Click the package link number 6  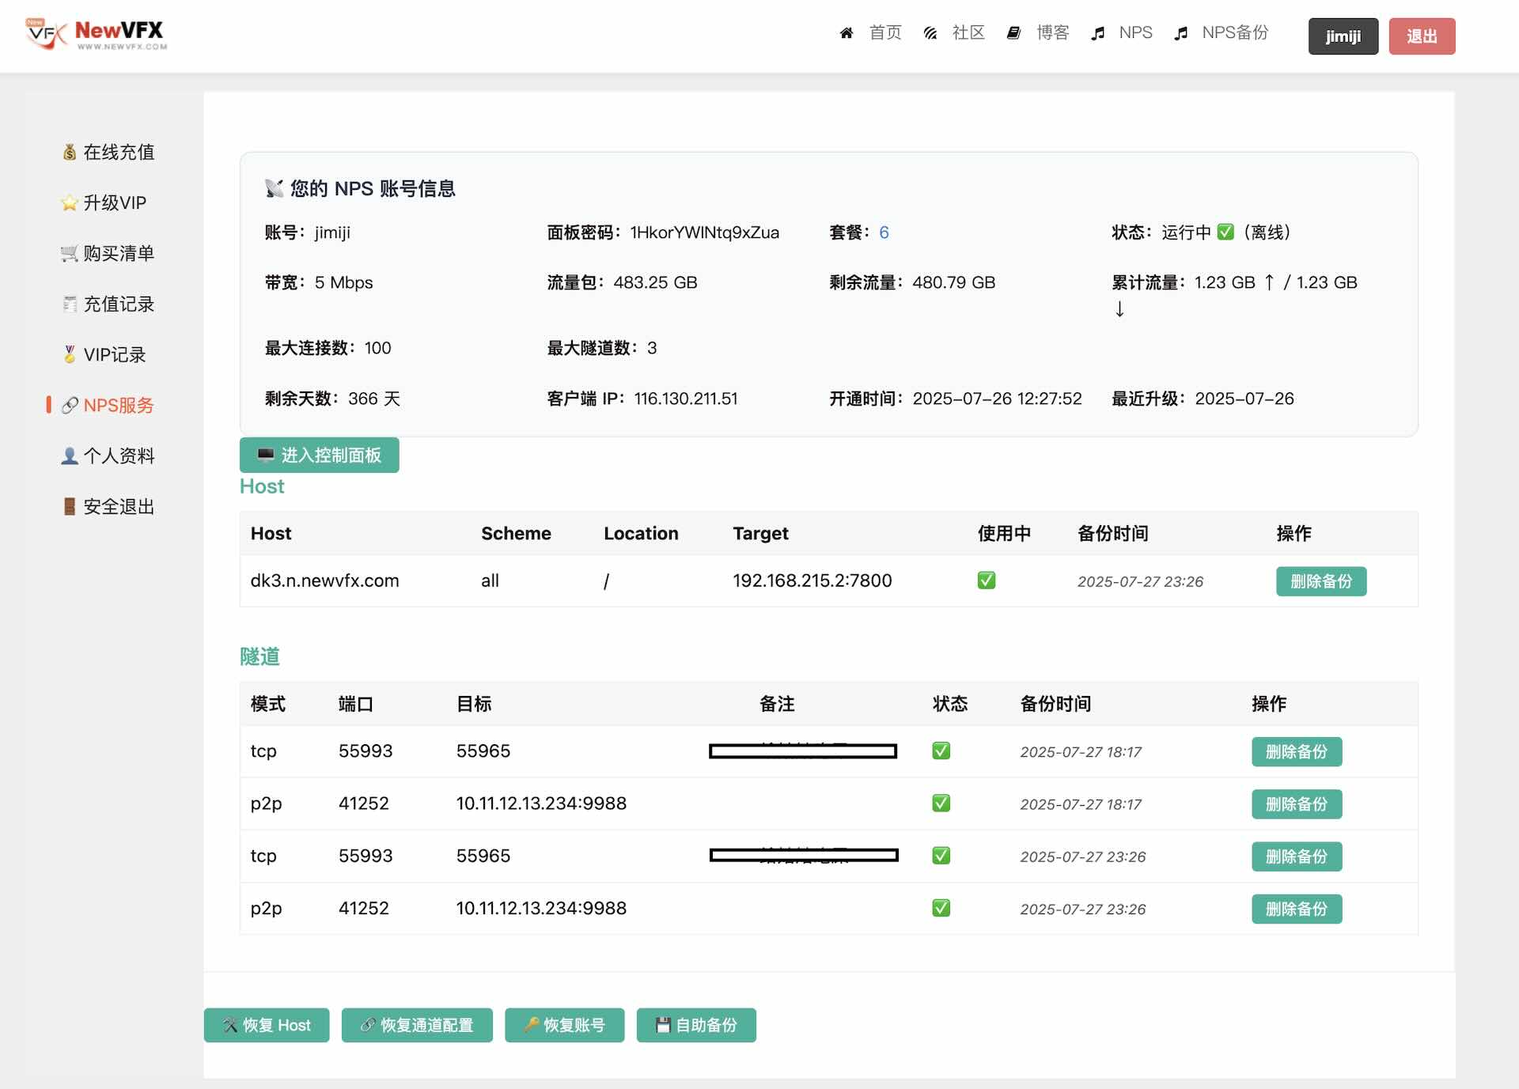(x=884, y=232)
